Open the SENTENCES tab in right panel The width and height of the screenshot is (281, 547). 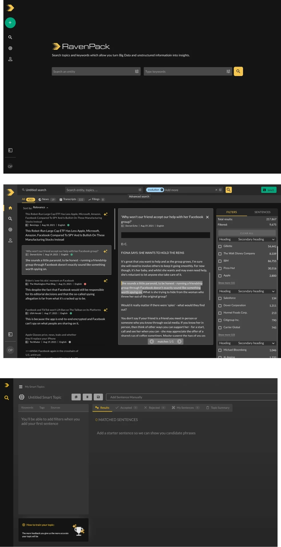click(262, 212)
